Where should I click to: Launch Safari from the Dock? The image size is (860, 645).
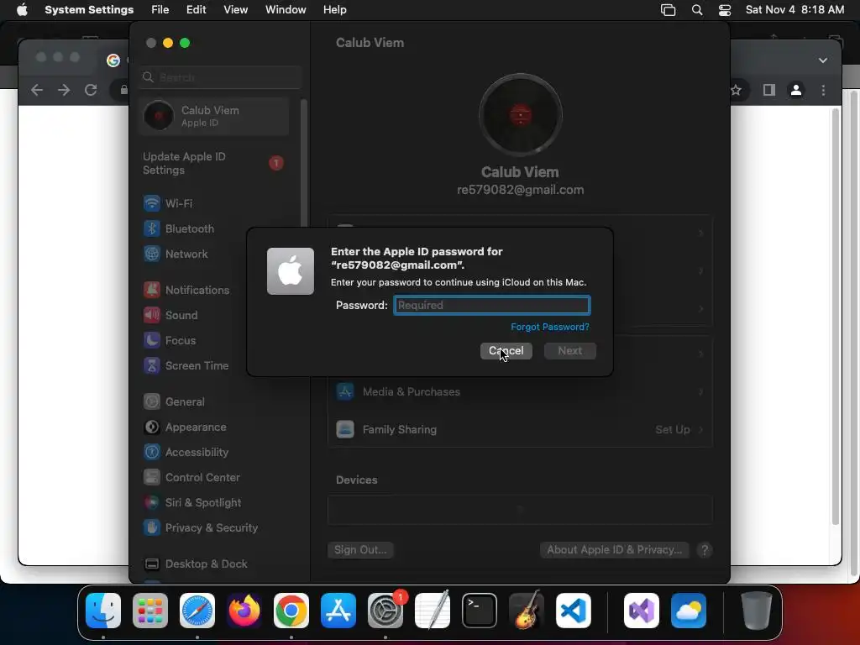point(197,611)
